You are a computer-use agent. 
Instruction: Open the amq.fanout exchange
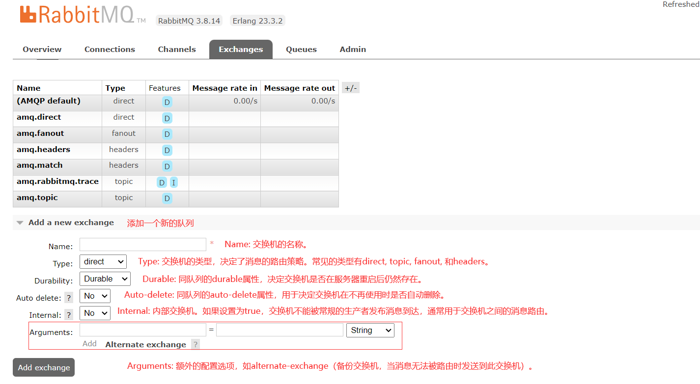point(40,133)
